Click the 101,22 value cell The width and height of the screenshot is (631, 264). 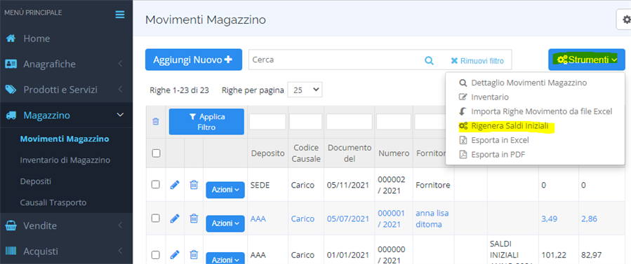(x=554, y=254)
